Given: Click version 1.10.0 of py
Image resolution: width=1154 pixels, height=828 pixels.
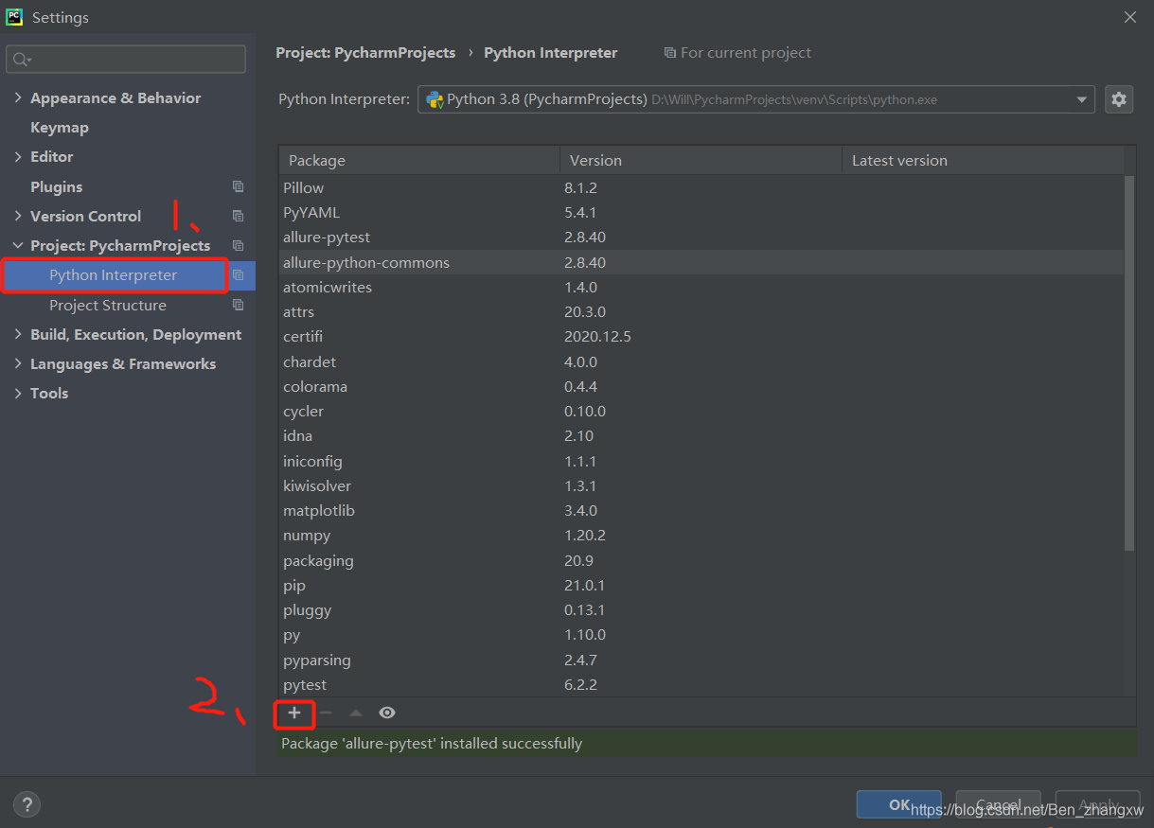Looking at the screenshot, I should pos(585,634).
